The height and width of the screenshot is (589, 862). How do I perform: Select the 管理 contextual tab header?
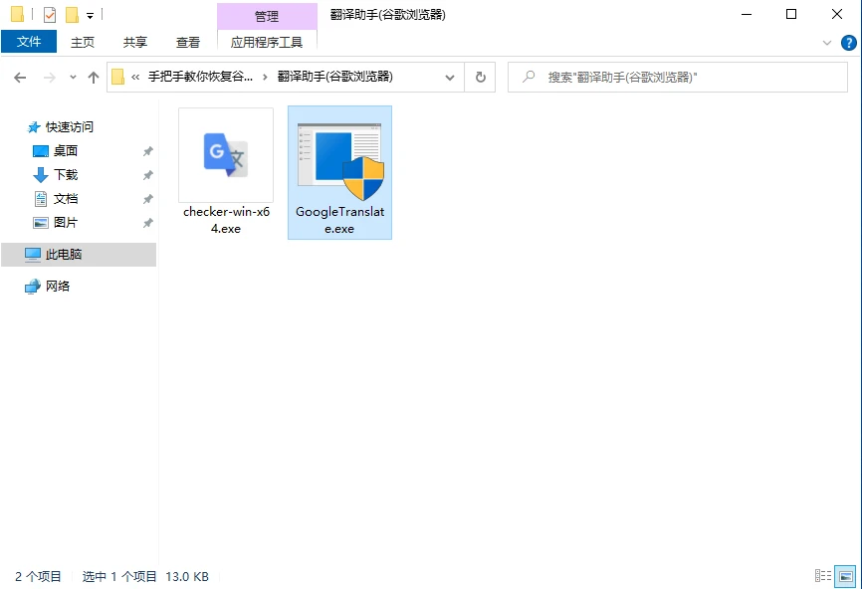click(x=267, y=16)
